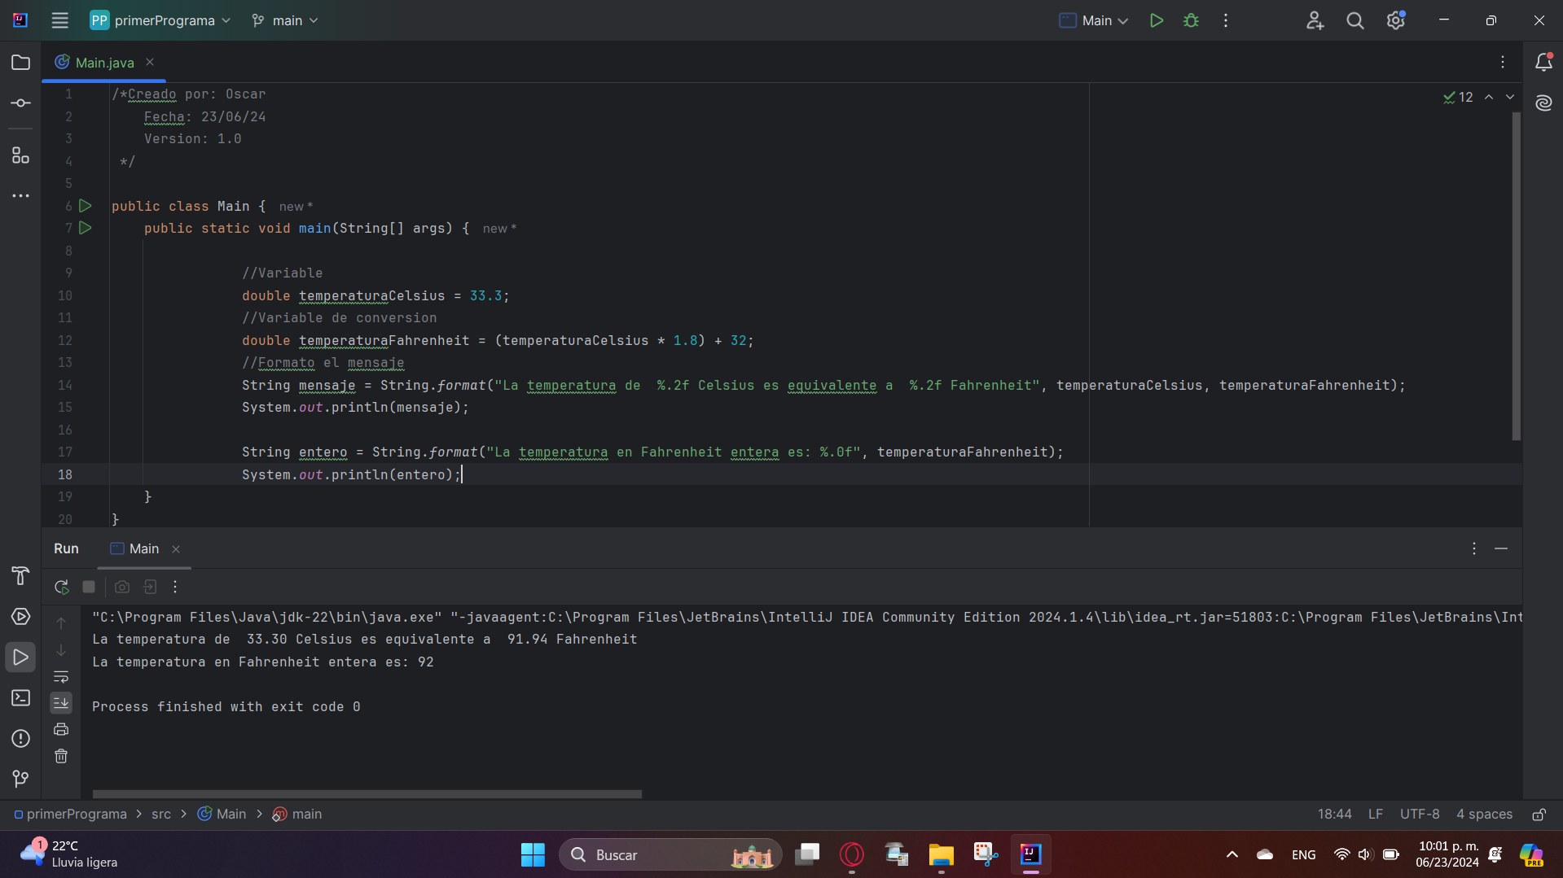The image size is (1563, 878).
Task: Go to previous highlighted problem arrow
Action: click(1489, 97)
